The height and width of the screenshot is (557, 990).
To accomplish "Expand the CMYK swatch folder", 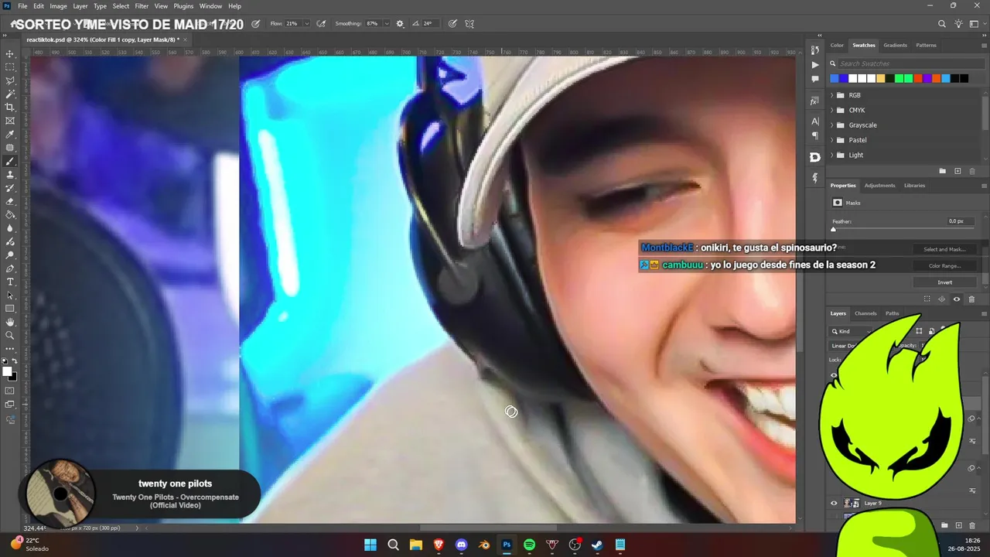I will pyautogui.click(x=832, y=110).
